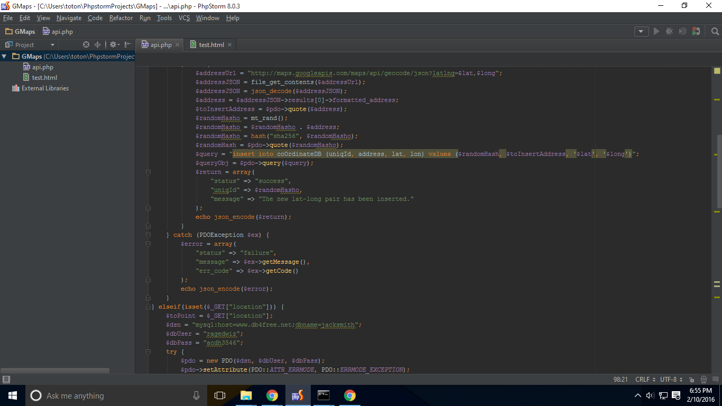This screenshot has height=406, width=722.
Task: Open PhpStorm taskbar icon
Action: click(298, 395)
